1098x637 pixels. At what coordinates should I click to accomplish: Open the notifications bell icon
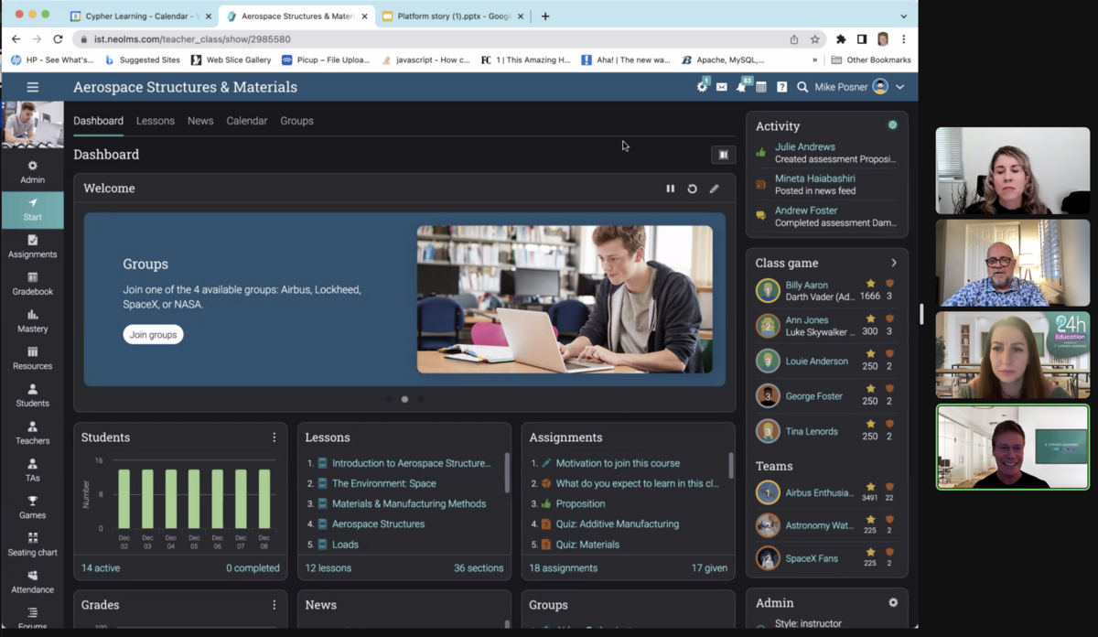coord(742,86)
